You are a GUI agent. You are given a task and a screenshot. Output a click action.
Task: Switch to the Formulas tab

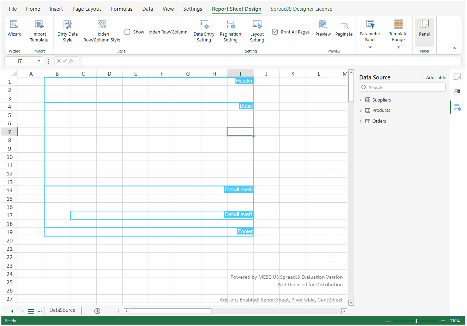tap(121, 9)
